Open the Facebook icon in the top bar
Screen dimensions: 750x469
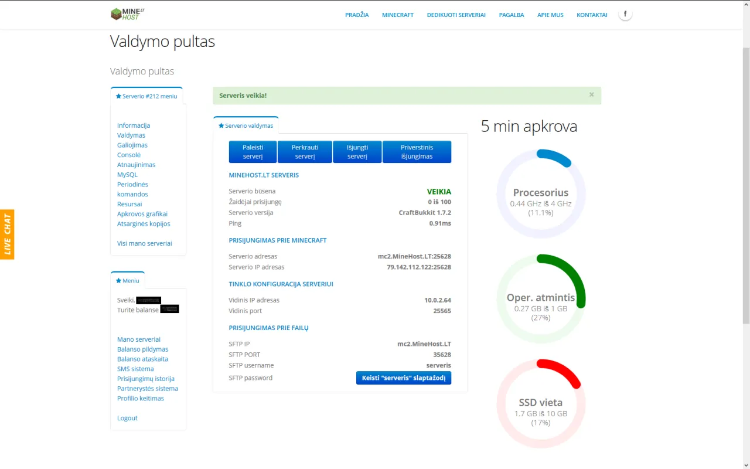(625, 13)
